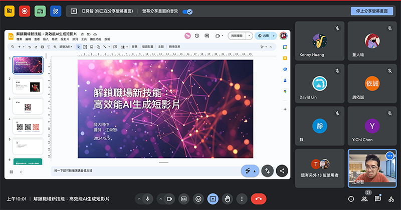Viewport: 401px width, 210px height.
Task: Expand microphone audio settings arrow
Action: coord(139,199)
